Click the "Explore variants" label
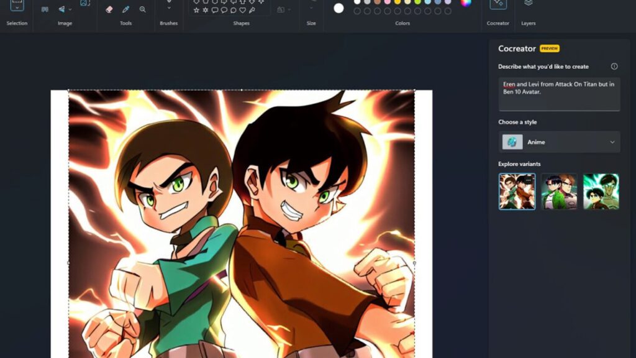 pos(519,164)
